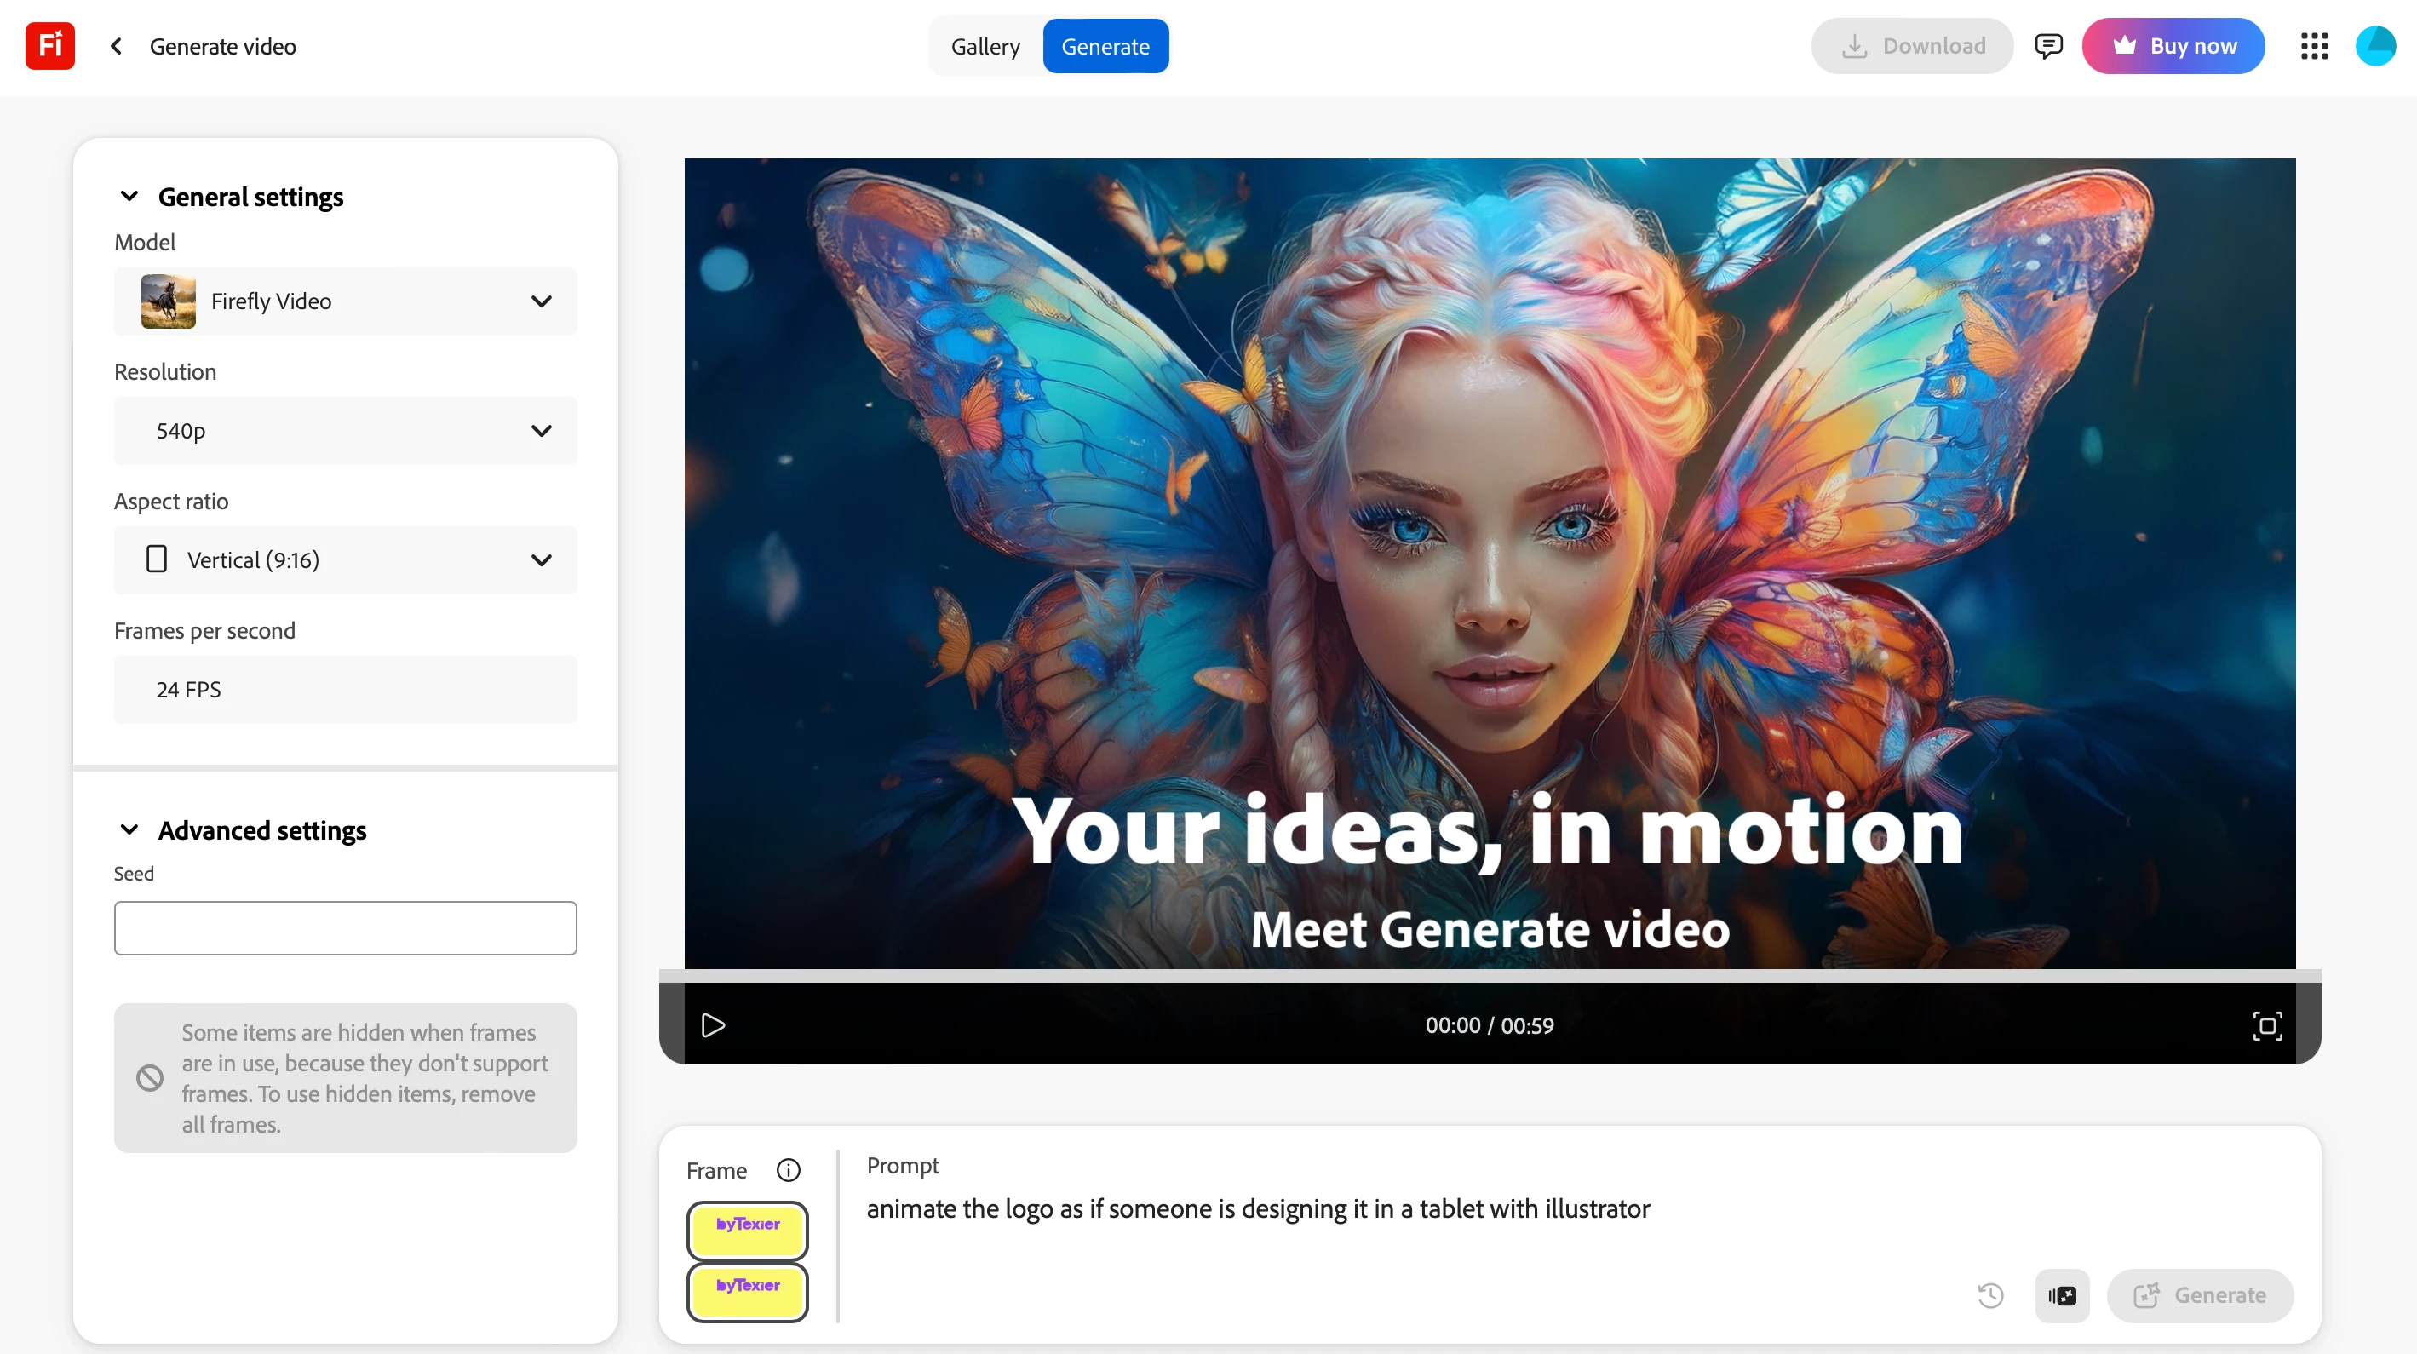The image size is (2417, 1354).
Task: Click the settings panel toggle icon beside Generate
Action: coord(2061,1296)
